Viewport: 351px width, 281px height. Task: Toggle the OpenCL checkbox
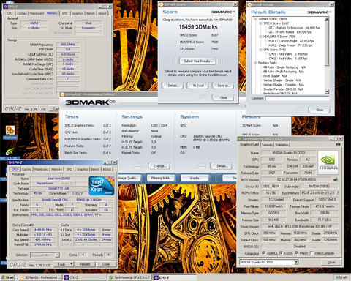click(263, 253)
